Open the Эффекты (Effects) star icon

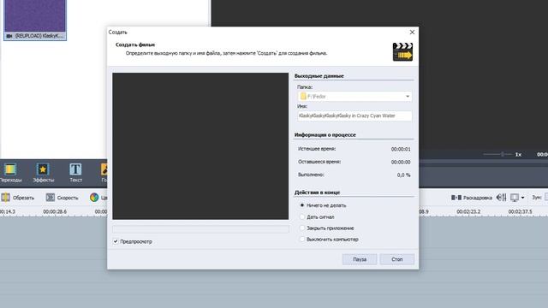click(x=43, y=169)
